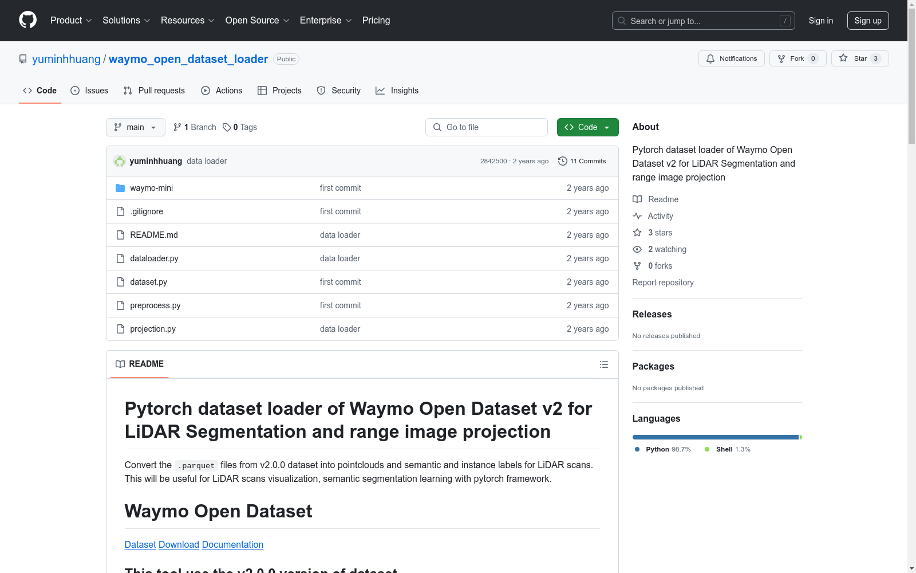Switch to the Pull requests tab
This screenshot has width=916, height=573.
click(154, 91)
